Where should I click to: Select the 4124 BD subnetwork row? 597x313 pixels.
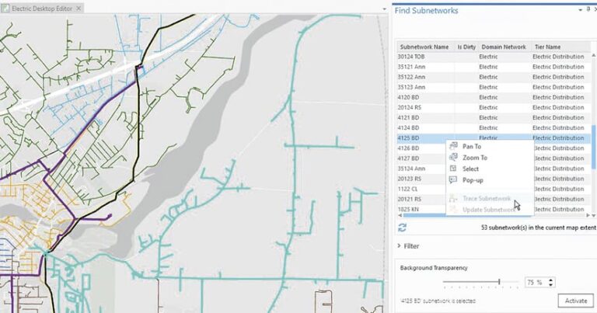pos(494,128)
